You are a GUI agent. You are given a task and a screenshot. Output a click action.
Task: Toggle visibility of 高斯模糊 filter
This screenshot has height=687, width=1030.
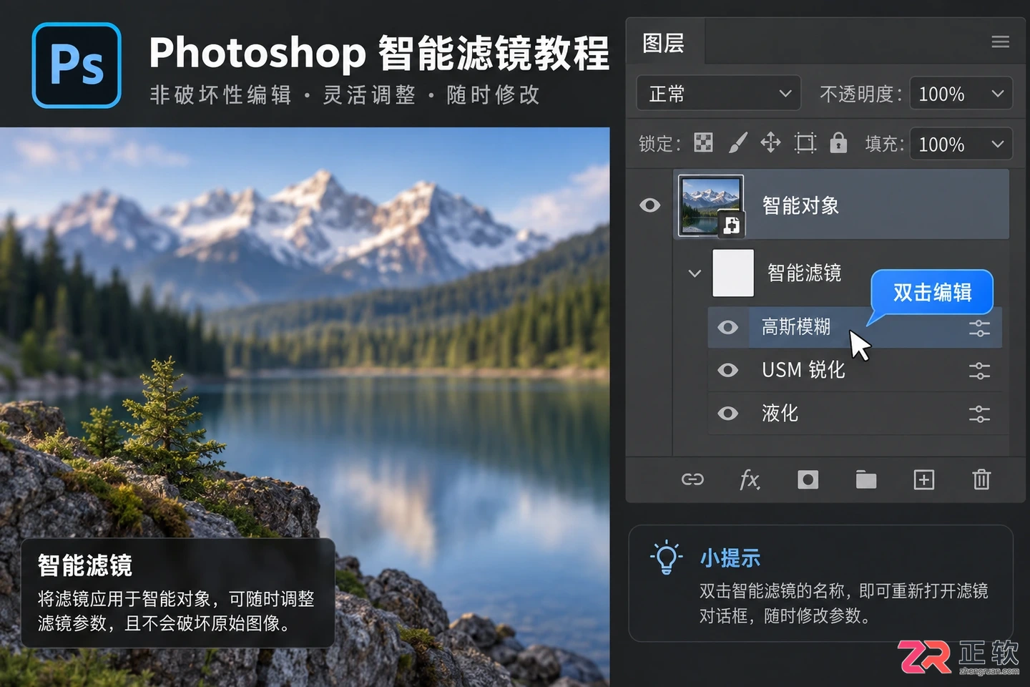pyautogui.click(x=728, y=327)
